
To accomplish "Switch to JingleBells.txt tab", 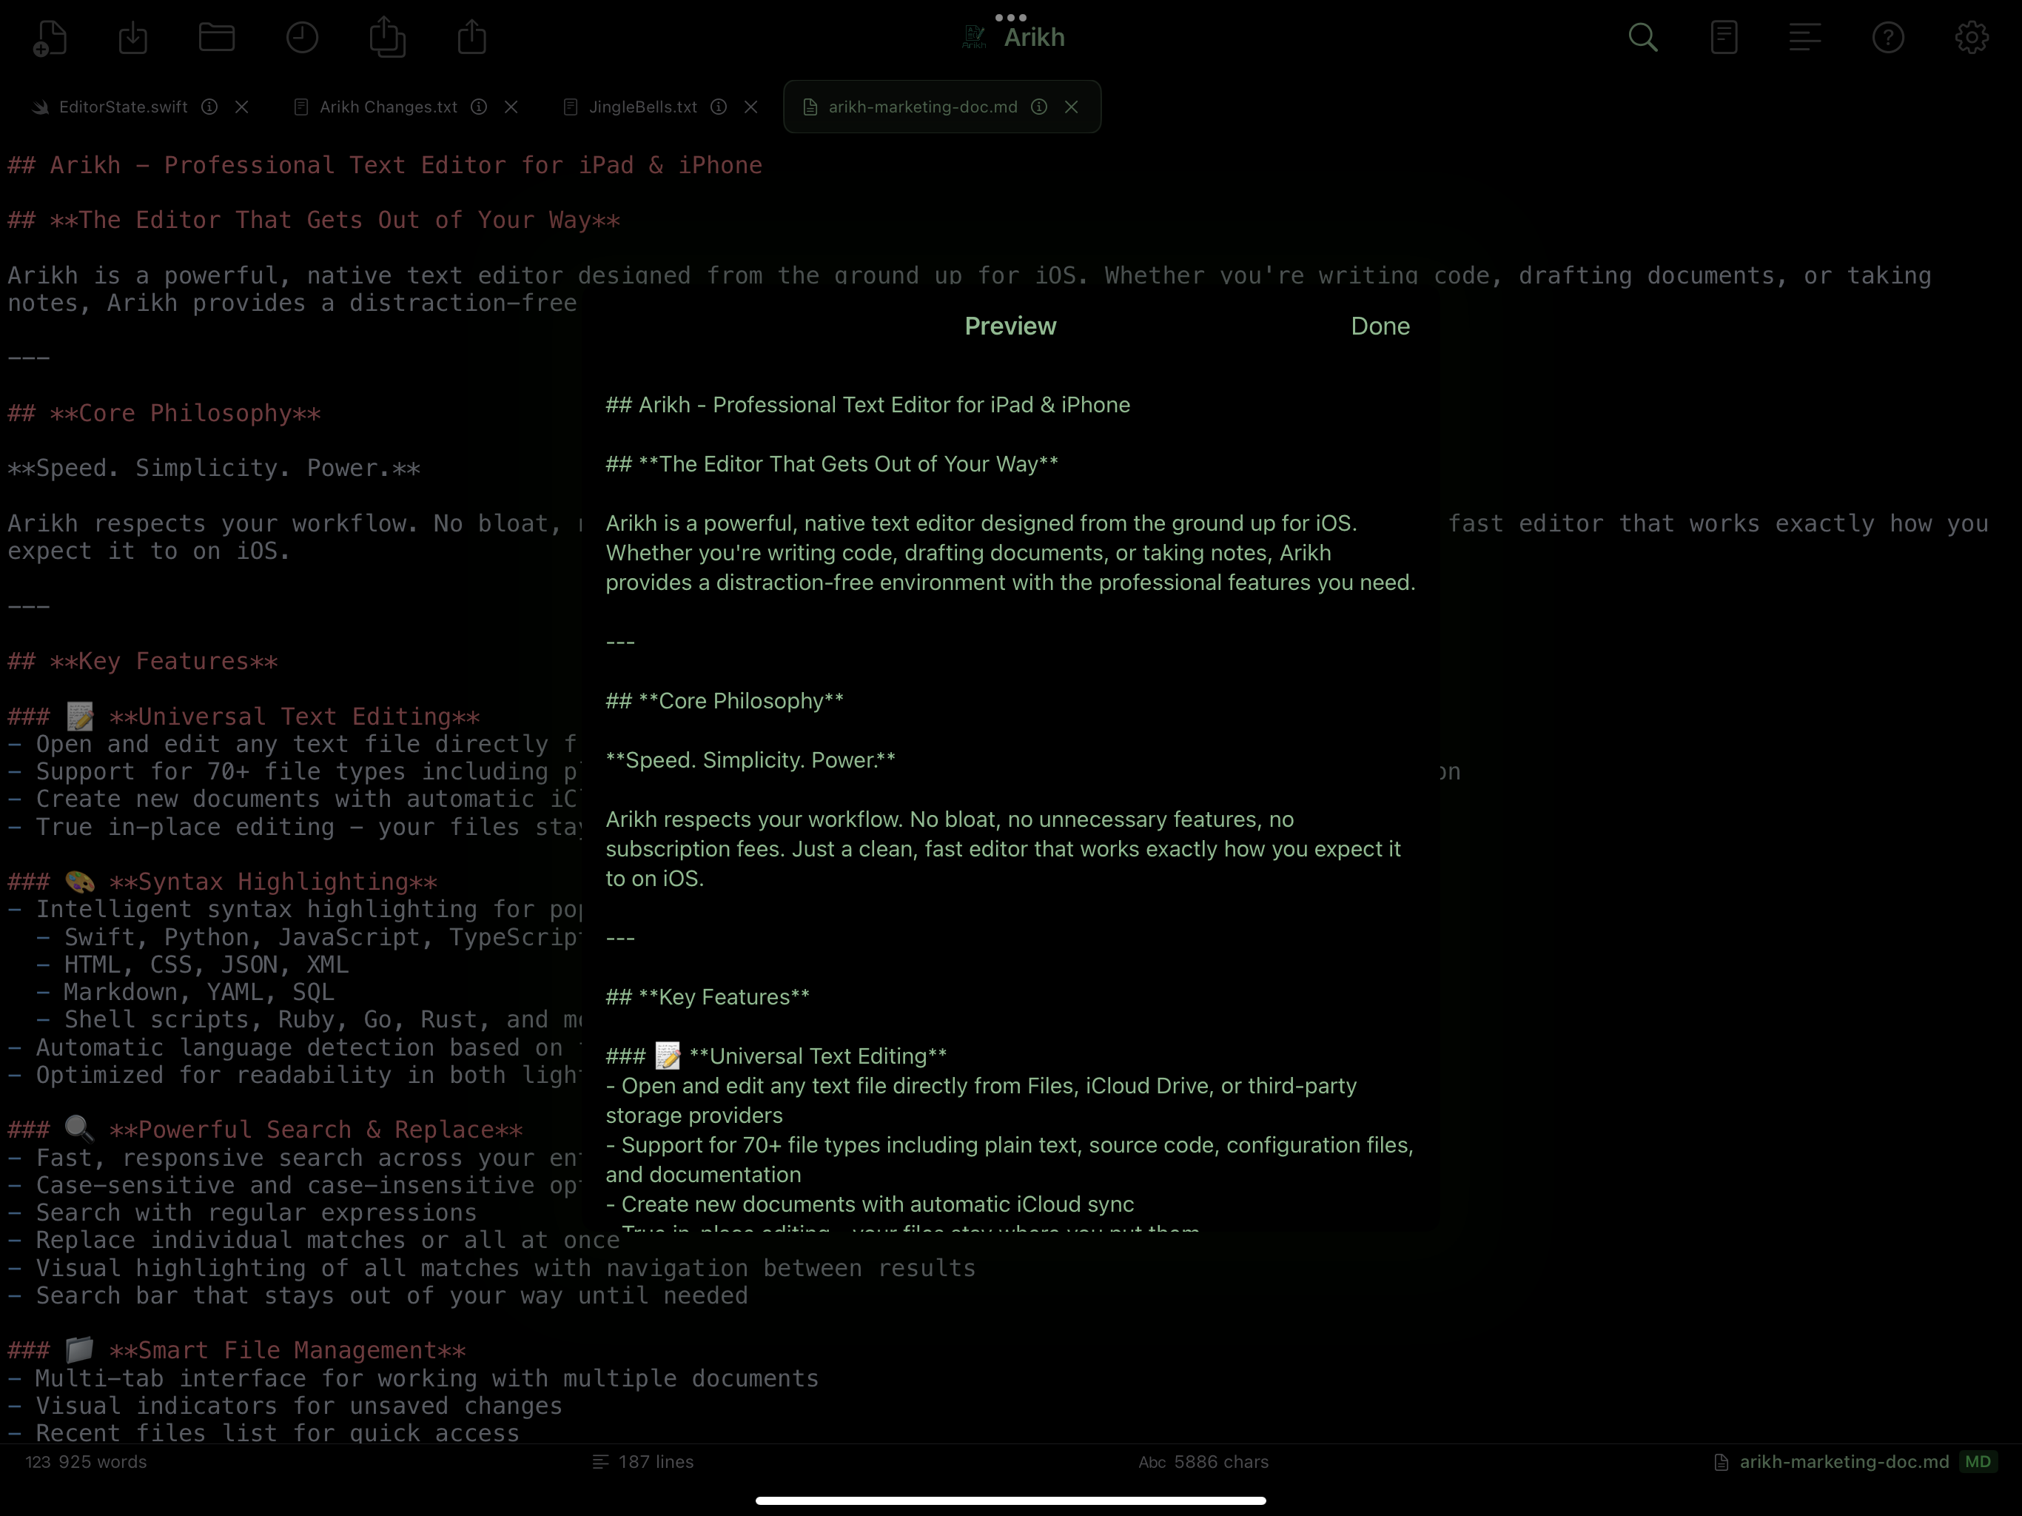I will (642, 107).
